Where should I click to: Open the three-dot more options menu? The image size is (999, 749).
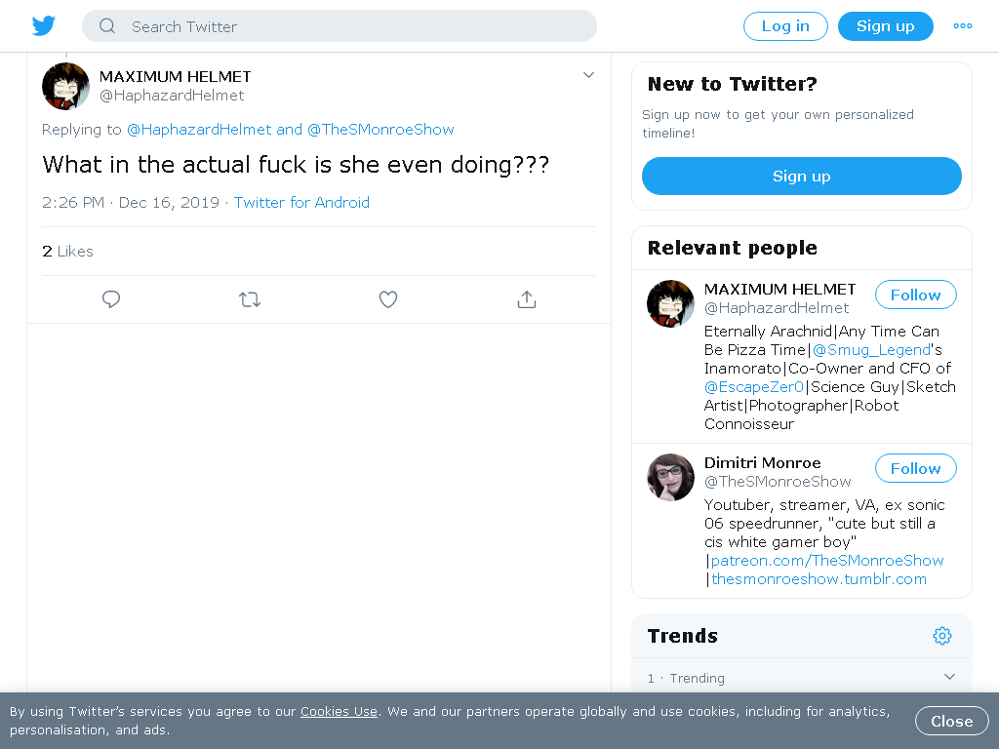[x=963, y=26]
